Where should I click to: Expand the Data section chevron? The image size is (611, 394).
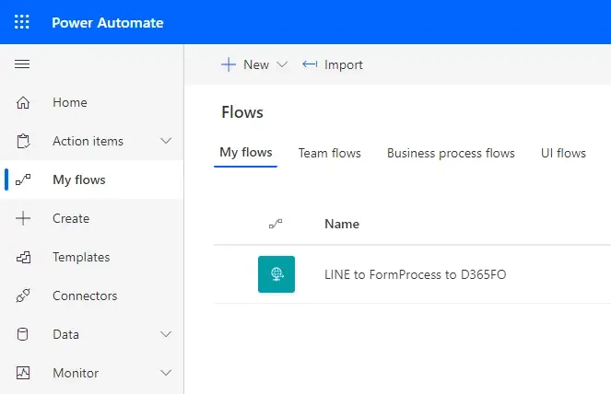166,334
